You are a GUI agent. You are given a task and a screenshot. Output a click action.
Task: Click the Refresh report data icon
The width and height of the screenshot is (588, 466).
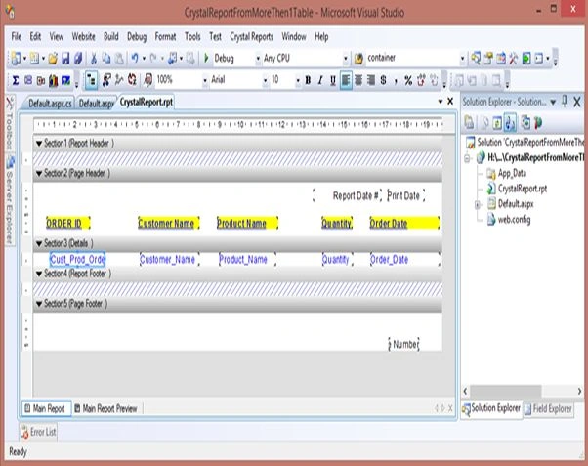(132, 80)
